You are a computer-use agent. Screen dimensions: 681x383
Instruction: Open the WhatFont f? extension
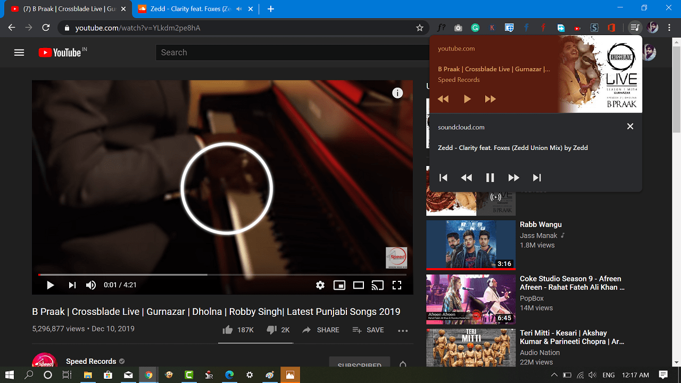coord(441,28)
